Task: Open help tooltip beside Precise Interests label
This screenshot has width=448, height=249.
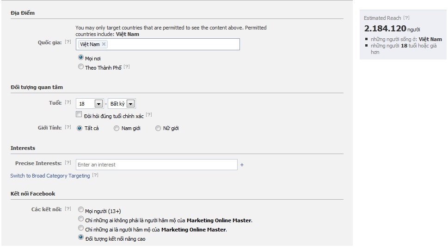Action: point(68,163)
